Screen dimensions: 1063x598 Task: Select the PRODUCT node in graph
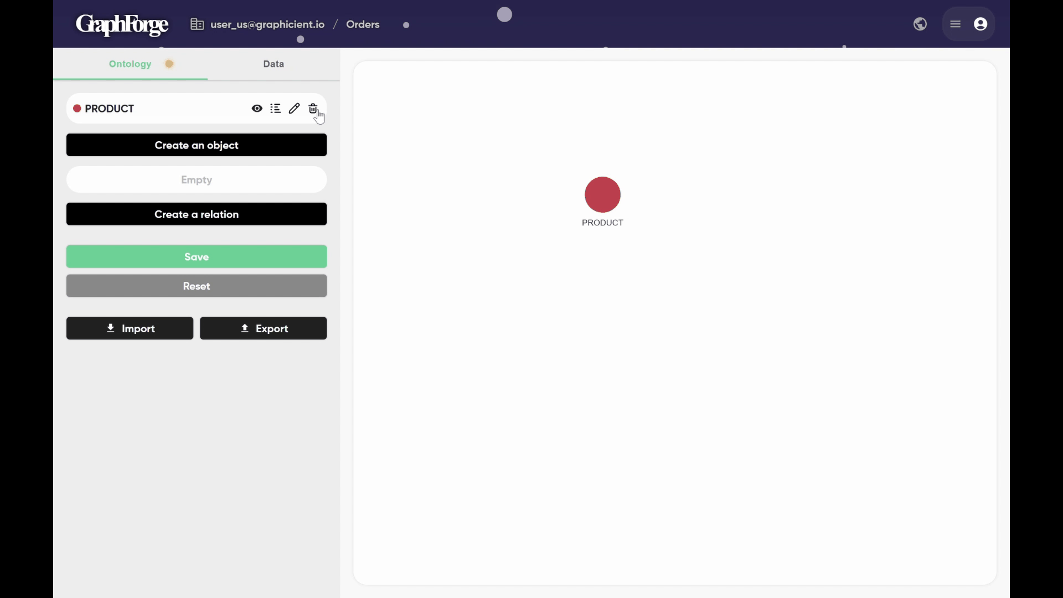click(602, 195)
